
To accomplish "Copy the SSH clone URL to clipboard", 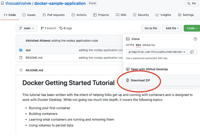I will (x=192, y=52).
